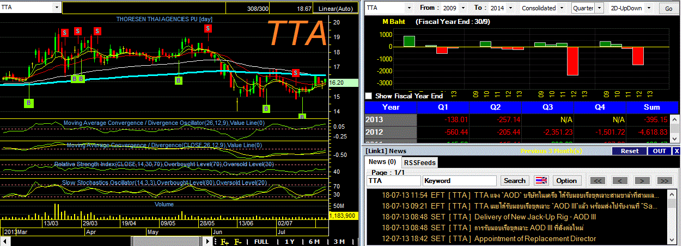Click the red S sell signal in July
Image resolution: width=683 pixels, height=246 pixels.
(x=295, y=73)
